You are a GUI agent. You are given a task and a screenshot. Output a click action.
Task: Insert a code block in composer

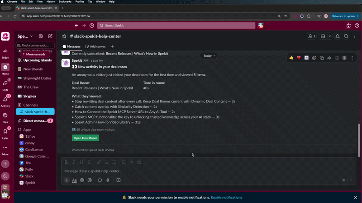[139, 162]
